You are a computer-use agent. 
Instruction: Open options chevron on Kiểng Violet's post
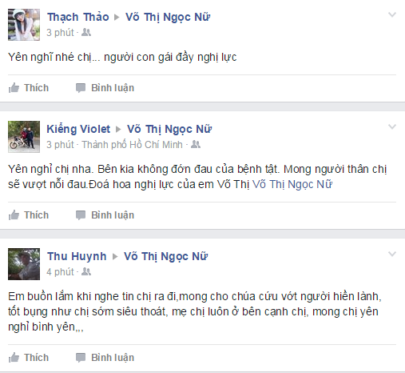pos(392,126)
